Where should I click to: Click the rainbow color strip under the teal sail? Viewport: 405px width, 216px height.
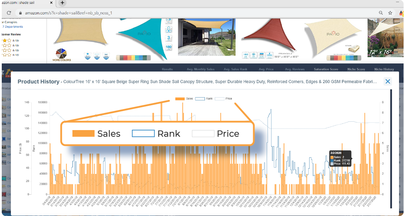point(133,57)
